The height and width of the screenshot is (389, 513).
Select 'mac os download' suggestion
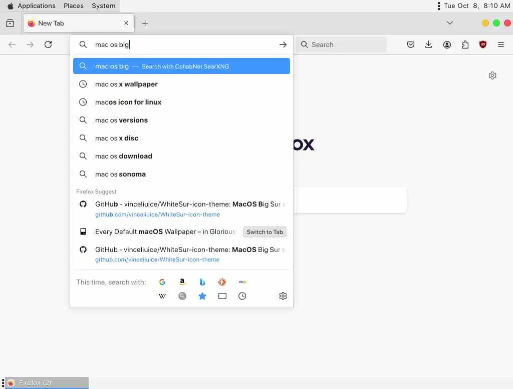181,156
